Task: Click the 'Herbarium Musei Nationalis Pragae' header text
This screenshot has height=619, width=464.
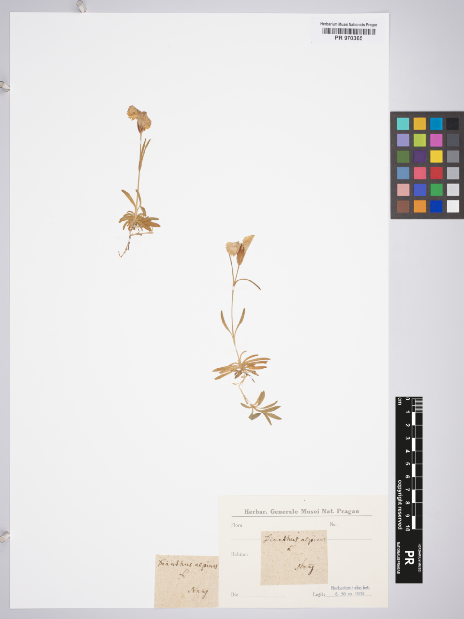Action: click(x=348, y=24)
